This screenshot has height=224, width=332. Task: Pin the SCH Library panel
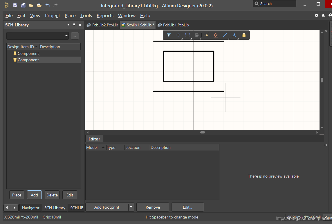click(x=74, y=25)
